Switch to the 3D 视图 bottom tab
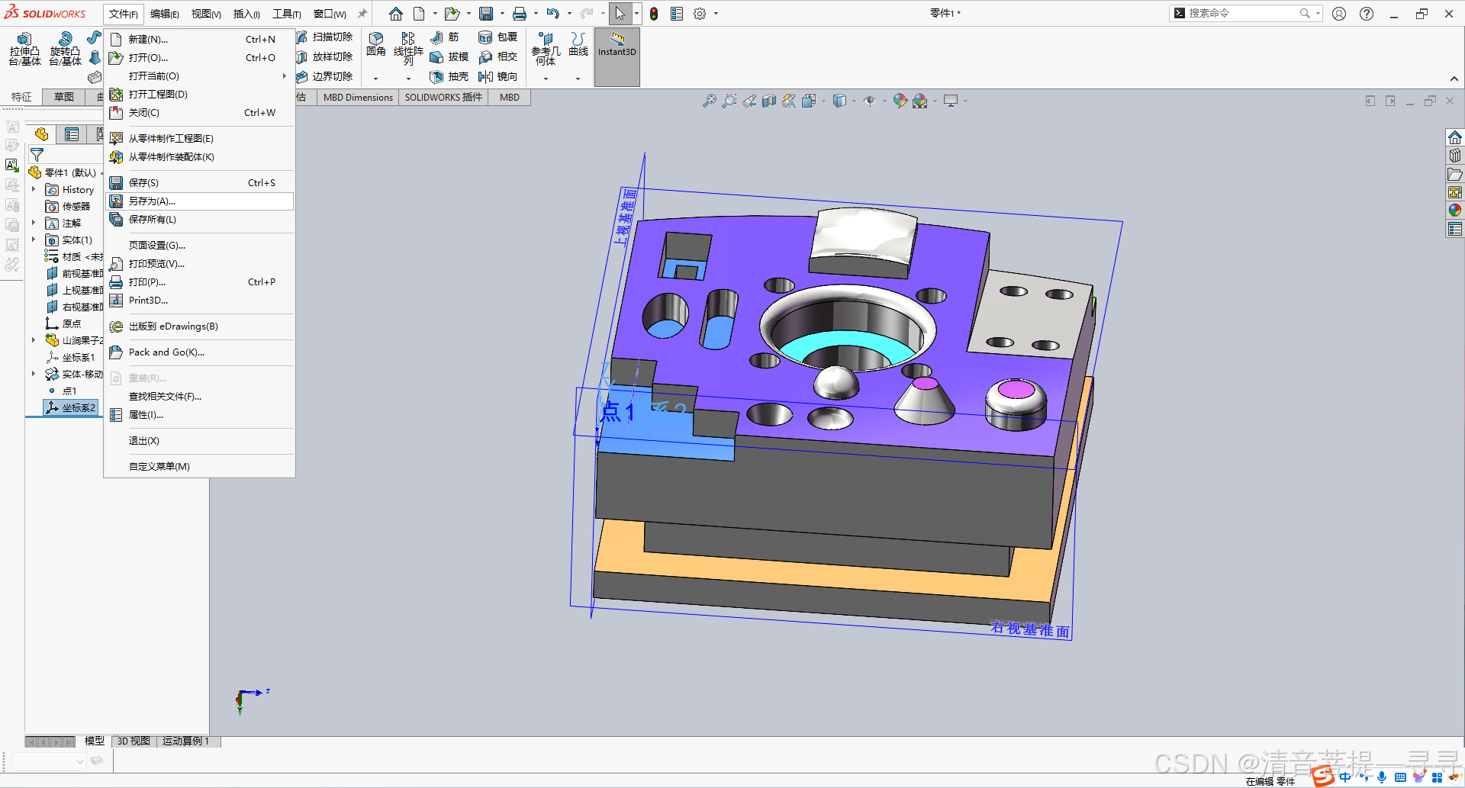The height and width of the screenshot is (788, 1465). pyautogui.click(x=134, y=741)
